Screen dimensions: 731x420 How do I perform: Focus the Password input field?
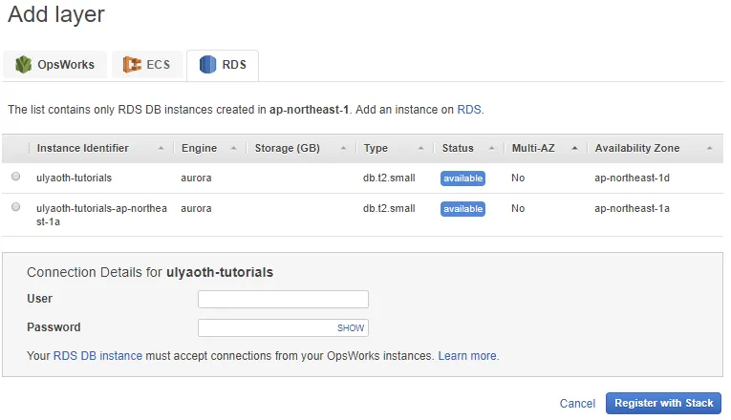pyautogui.click(x=266, y=328)
